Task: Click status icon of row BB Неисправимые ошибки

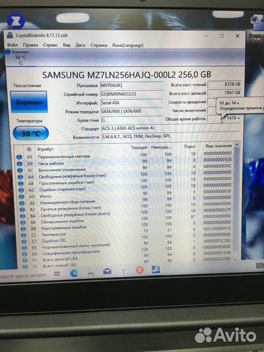Action: [23, 229]
